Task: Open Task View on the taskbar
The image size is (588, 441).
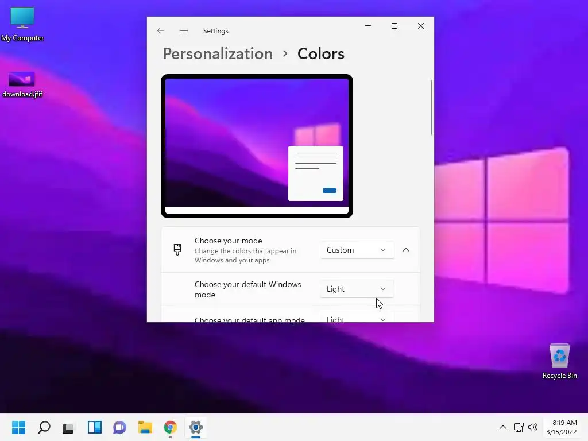Action: (69, 427)
